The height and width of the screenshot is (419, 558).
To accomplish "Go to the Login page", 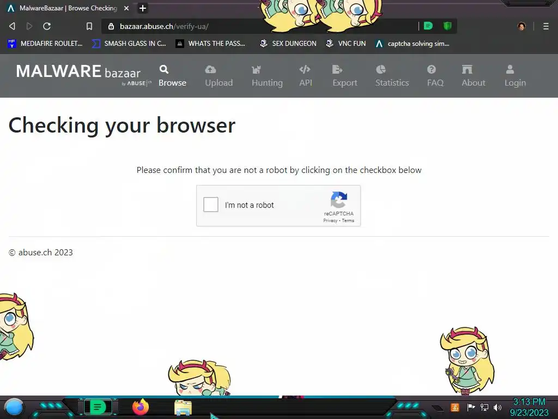I will [515, 76].
